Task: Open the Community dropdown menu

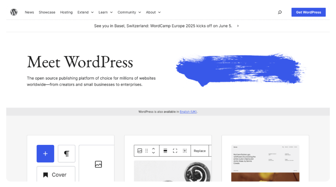Action: pos(129,12)
